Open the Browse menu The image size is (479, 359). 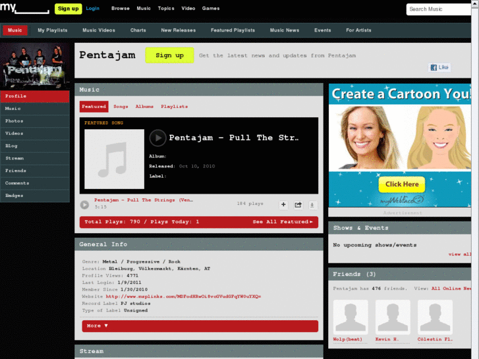(x=121, y=9)
